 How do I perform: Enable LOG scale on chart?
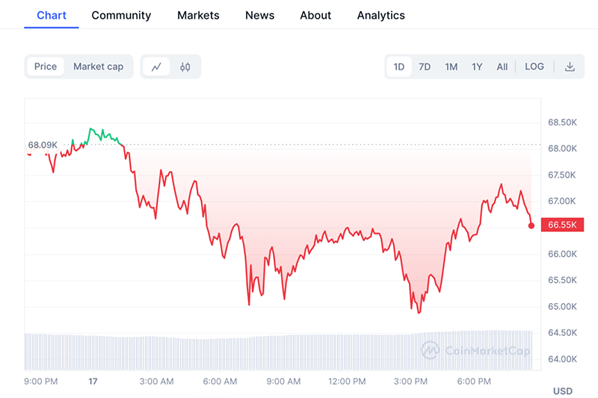click(x=534, y=66)
